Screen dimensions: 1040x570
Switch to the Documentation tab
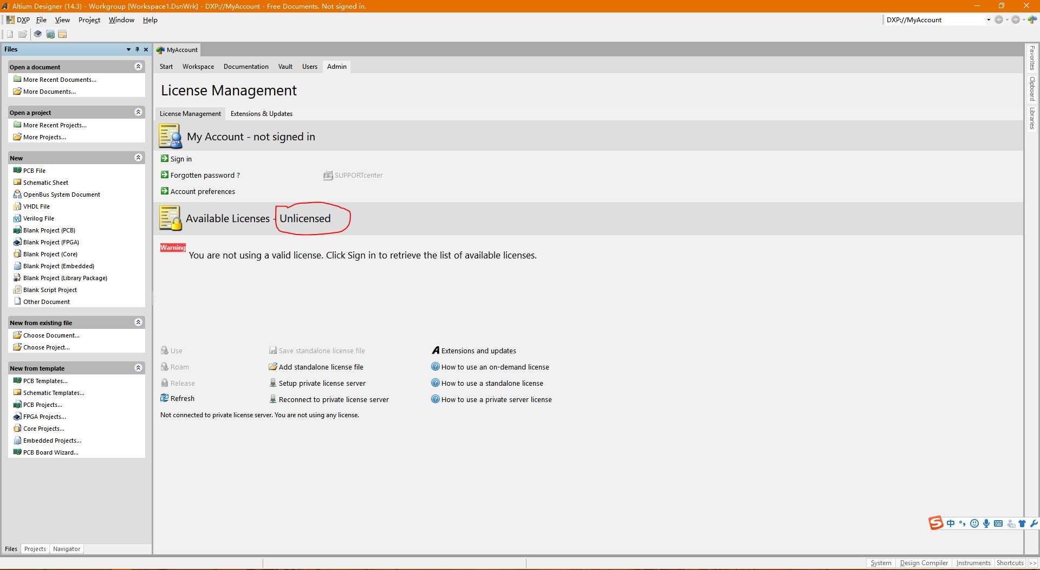(x=246, y=67)
